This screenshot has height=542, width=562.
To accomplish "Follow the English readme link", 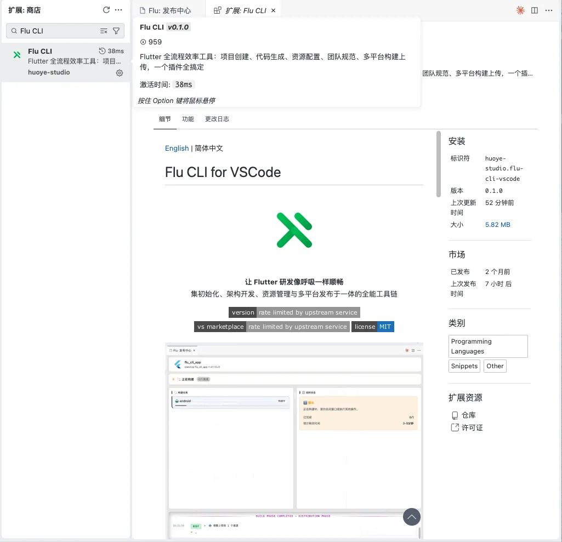I will (177, 149).
